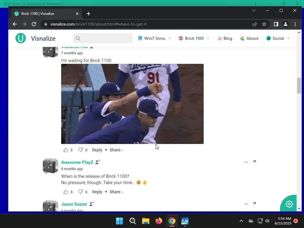
Task: Flag Awesome PlayZ comment
Action: [255, 161]
